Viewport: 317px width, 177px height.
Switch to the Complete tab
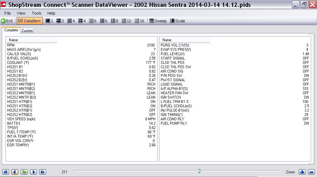[x=11, y=30]
